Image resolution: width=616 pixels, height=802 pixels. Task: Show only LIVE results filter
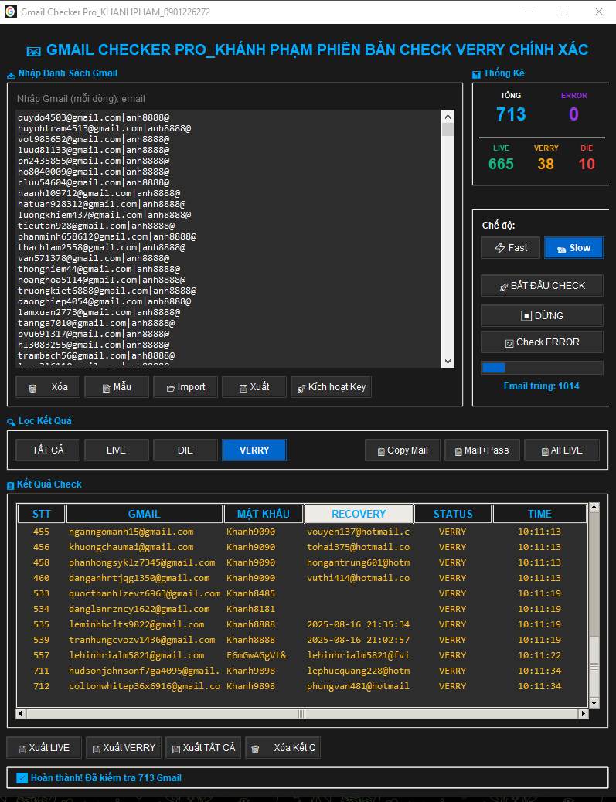(x=116, y=450)
